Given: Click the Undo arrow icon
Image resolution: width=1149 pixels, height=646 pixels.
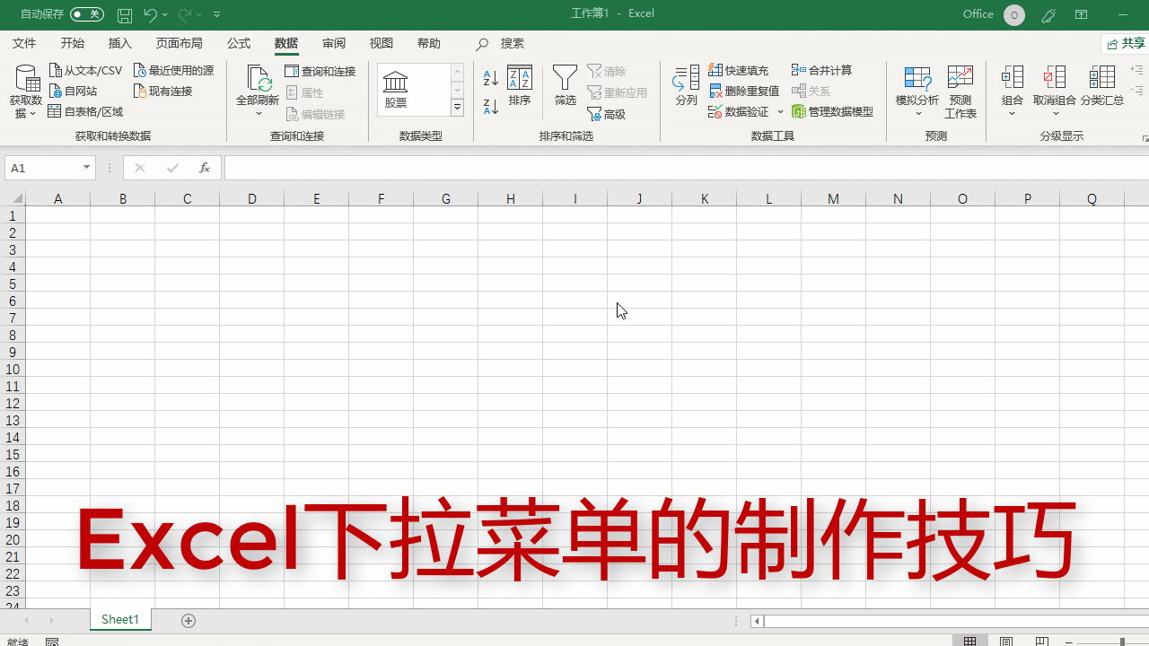Looking at the screenshot, I should pos(150,14).
